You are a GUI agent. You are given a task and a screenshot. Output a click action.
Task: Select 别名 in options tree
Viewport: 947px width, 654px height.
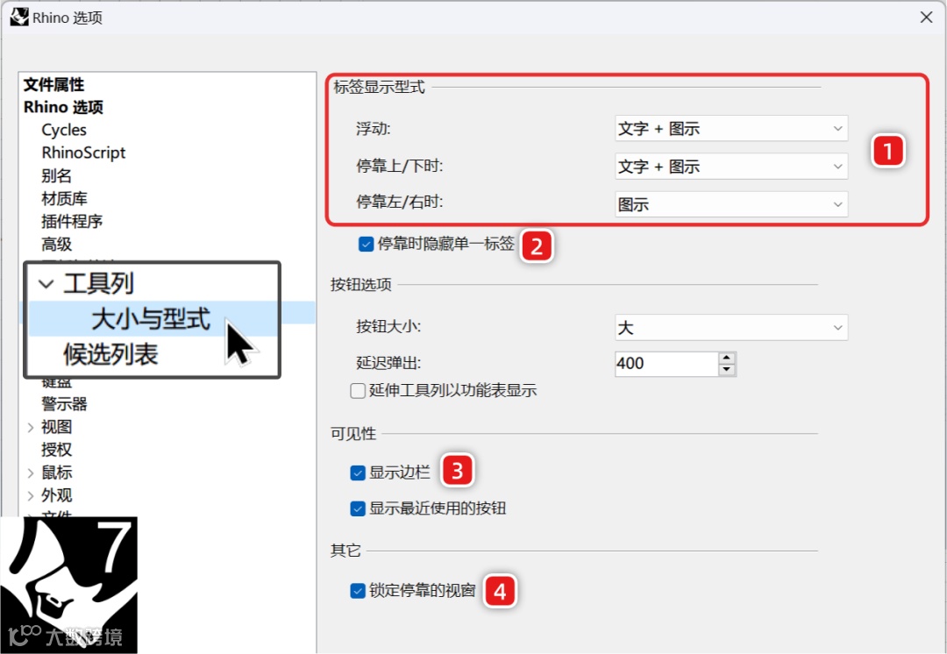pyautogui.click(x=56, y=175)
